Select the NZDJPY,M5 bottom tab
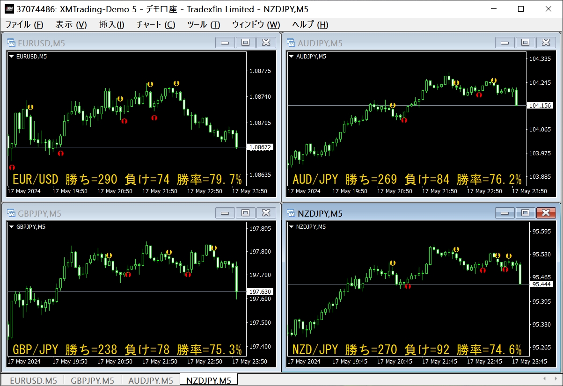563x386 pixels. click(x=209, y=380)
